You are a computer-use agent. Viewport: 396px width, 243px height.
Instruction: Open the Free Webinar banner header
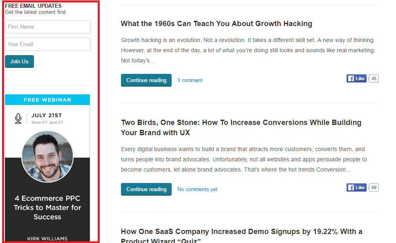47,100
